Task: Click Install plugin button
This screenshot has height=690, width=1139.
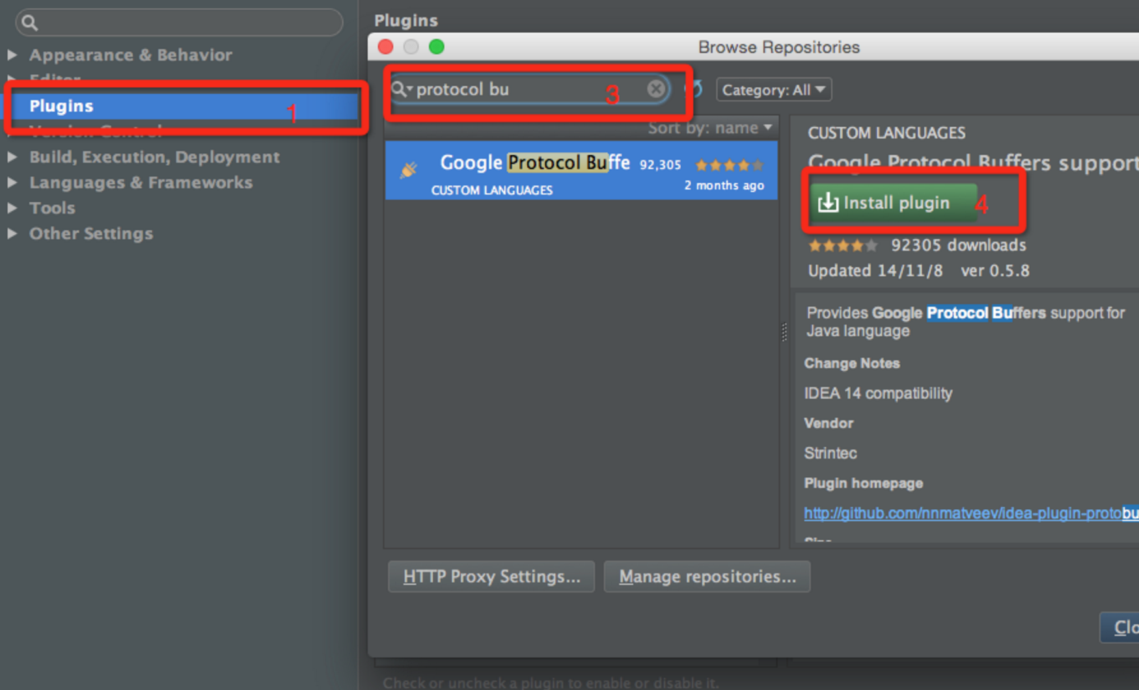Action: click(893, 203)
